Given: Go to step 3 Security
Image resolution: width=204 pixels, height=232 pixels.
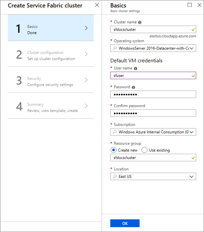Looking at the screenshot, I should click(51, 80).
